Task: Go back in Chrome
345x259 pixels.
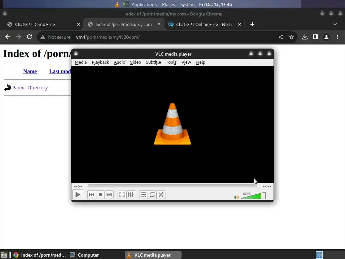Action: coord(8,37)
